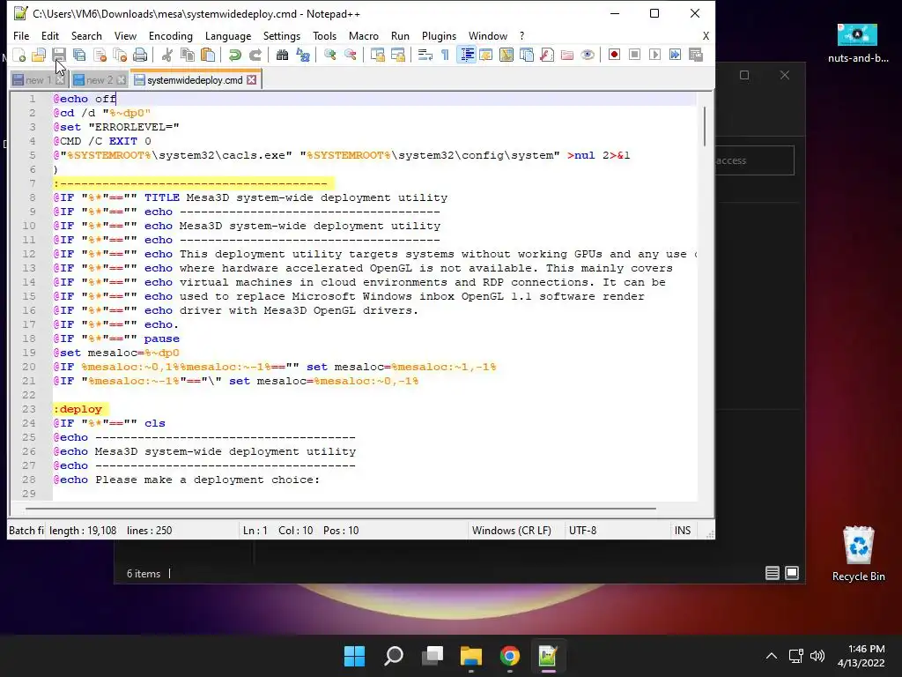The width and height of the screenshot is (902, 677).
Task: Open the Function List panel icon
Action: click(547, 55)
